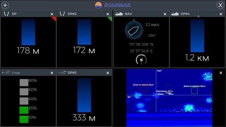Select the DP#3 panel title
Image resolution: width=226 pixels, height=127 pixels.
pos(72,73)
